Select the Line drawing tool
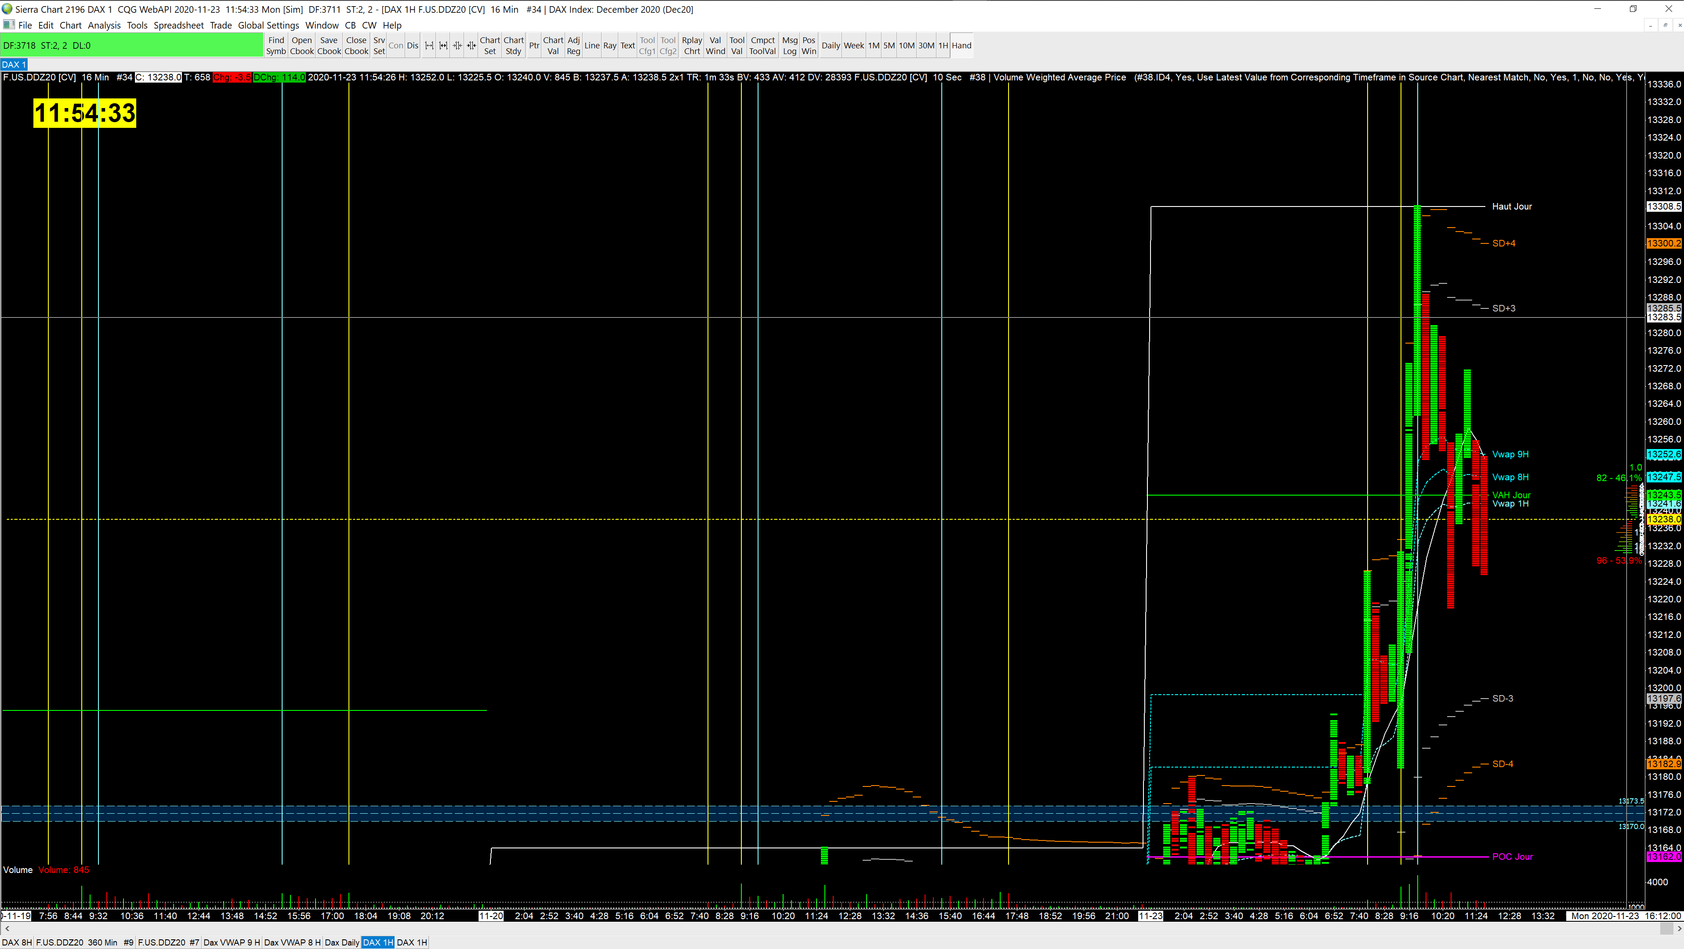Image resolution: width=1684 pixels, height=949 pixels. pos(591,46)
